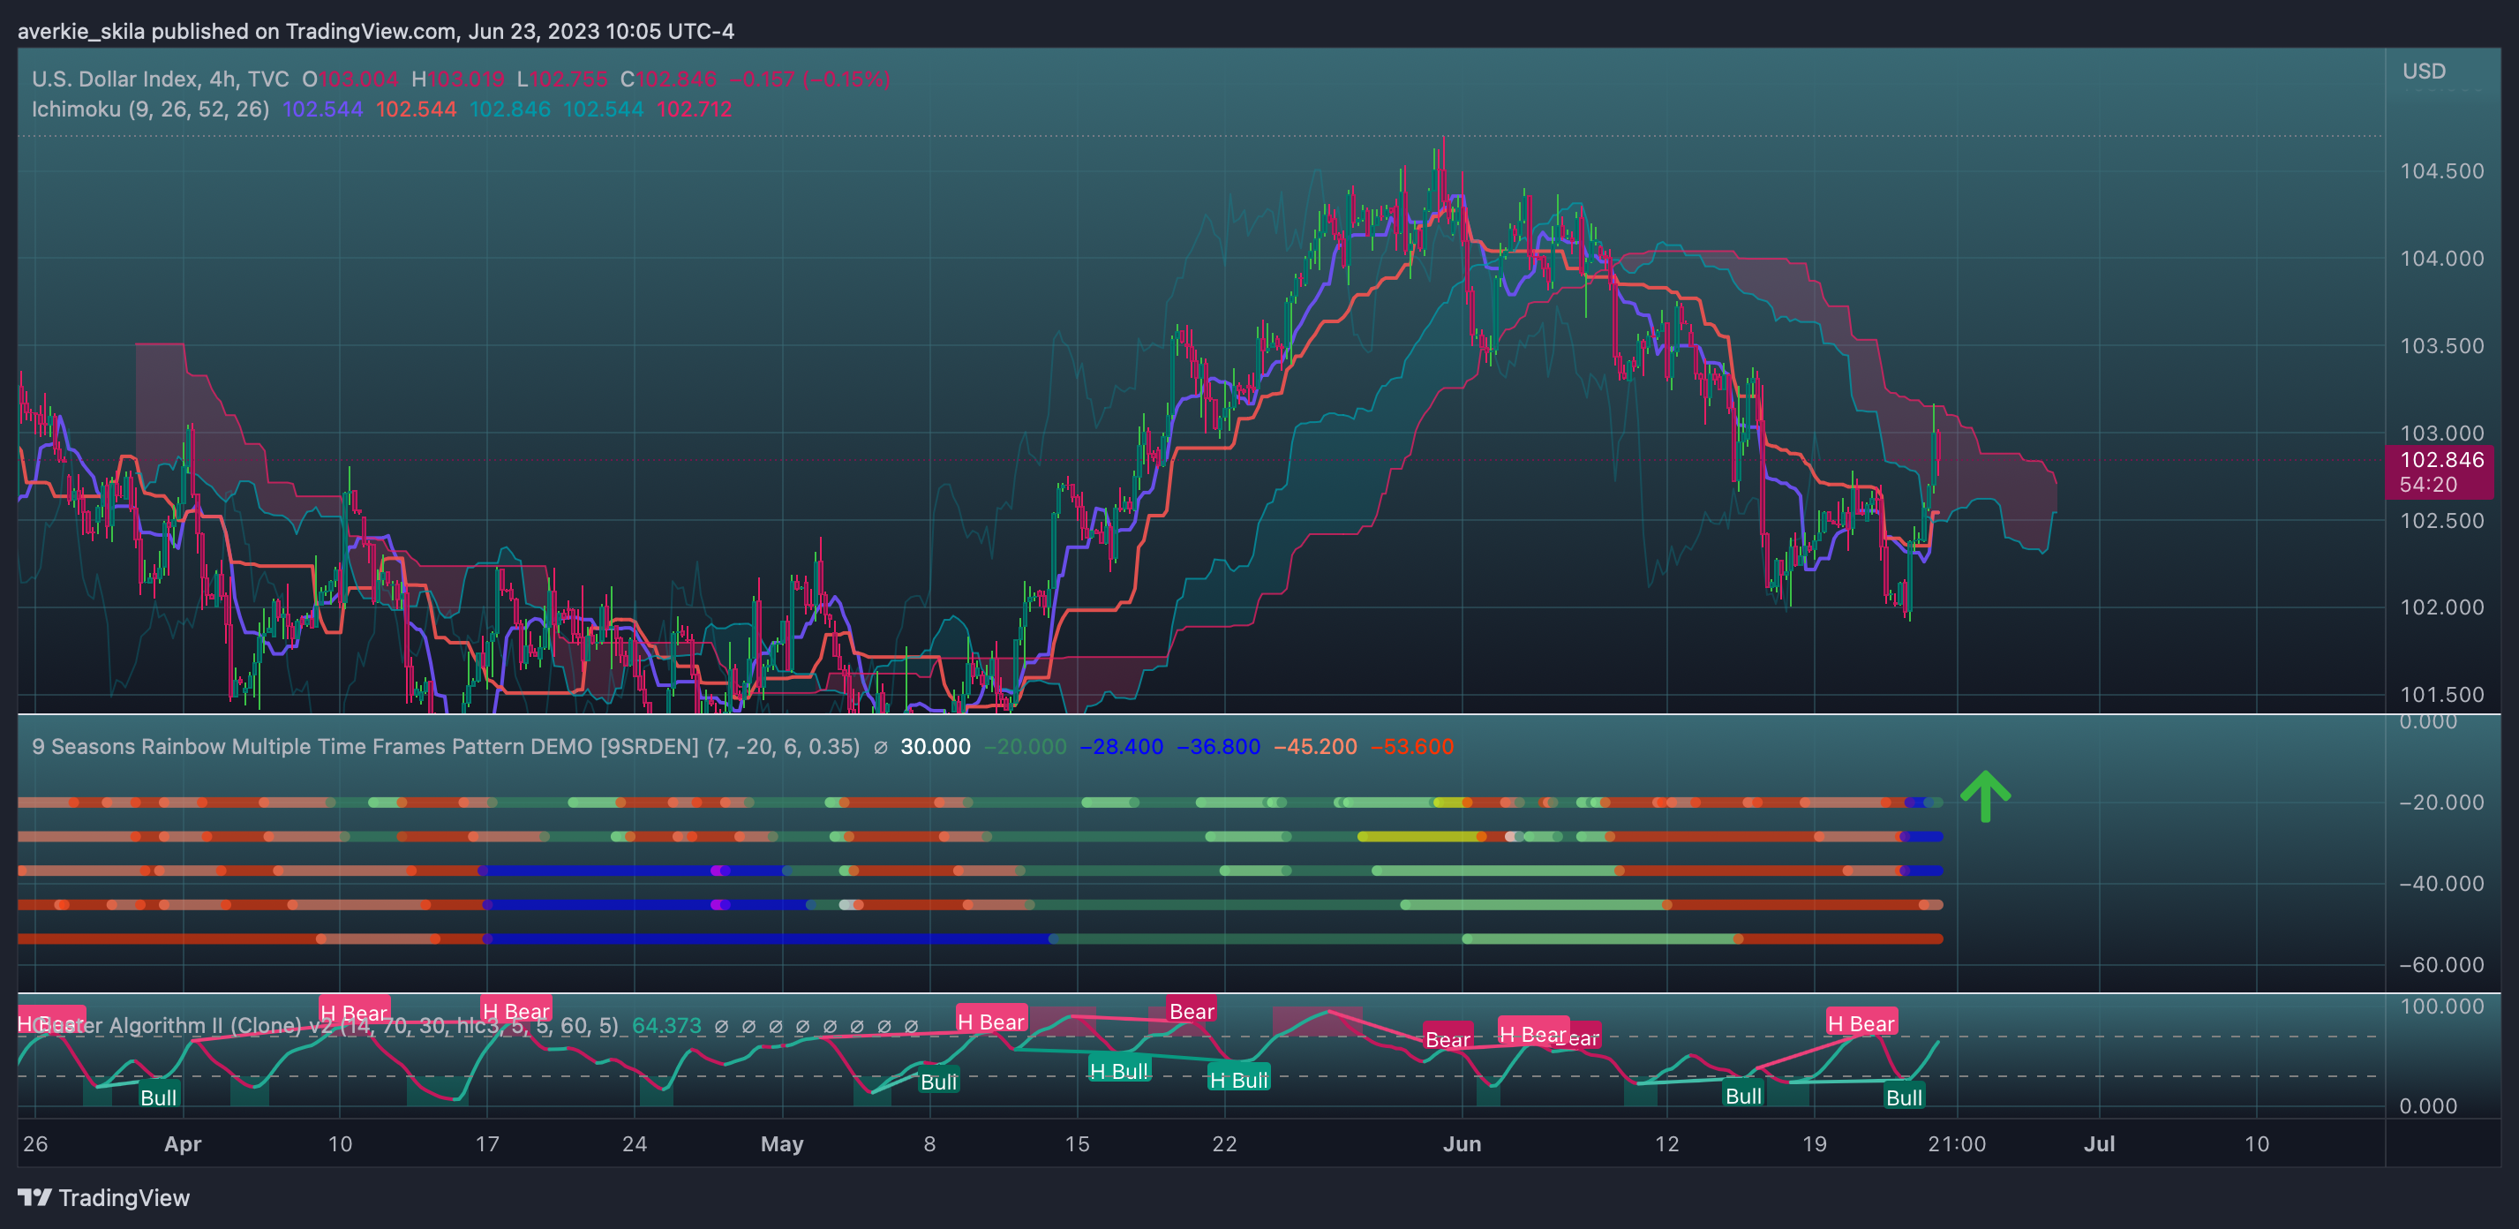
Task: Click '21:00' on the time axis
Action: pos(1957,1144)
